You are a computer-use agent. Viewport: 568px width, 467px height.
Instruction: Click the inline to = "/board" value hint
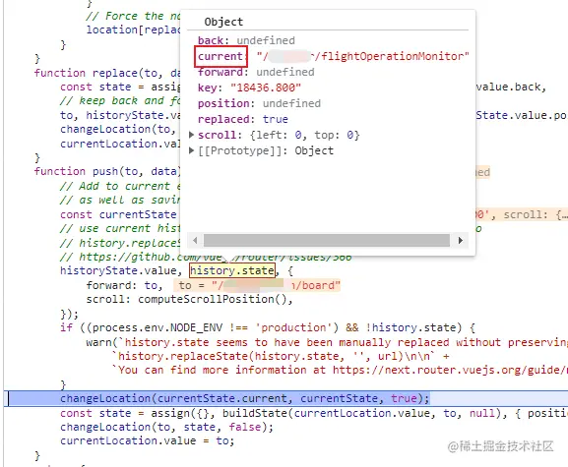pos(257,285)
